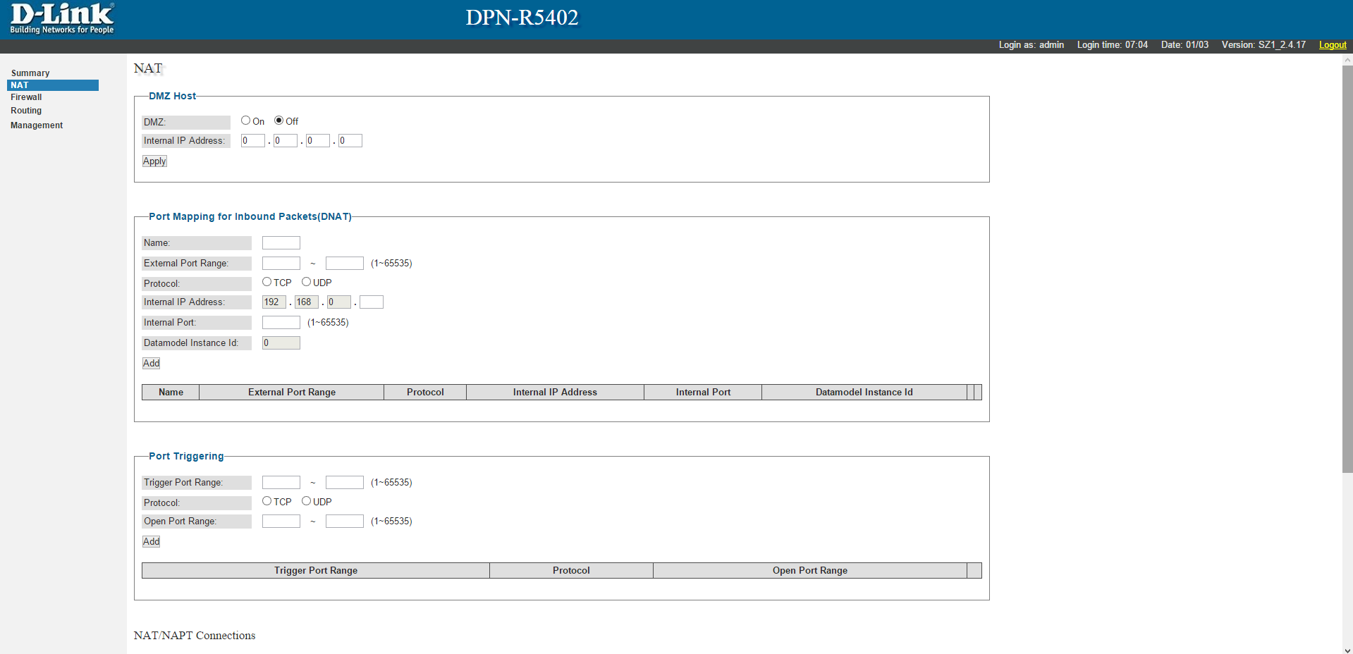
Task: Add the port mapping rule
Action: [x=151, y=364]
